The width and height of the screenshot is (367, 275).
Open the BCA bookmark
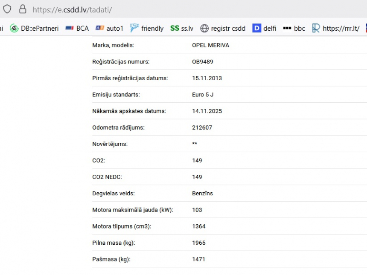click(77, 28)
